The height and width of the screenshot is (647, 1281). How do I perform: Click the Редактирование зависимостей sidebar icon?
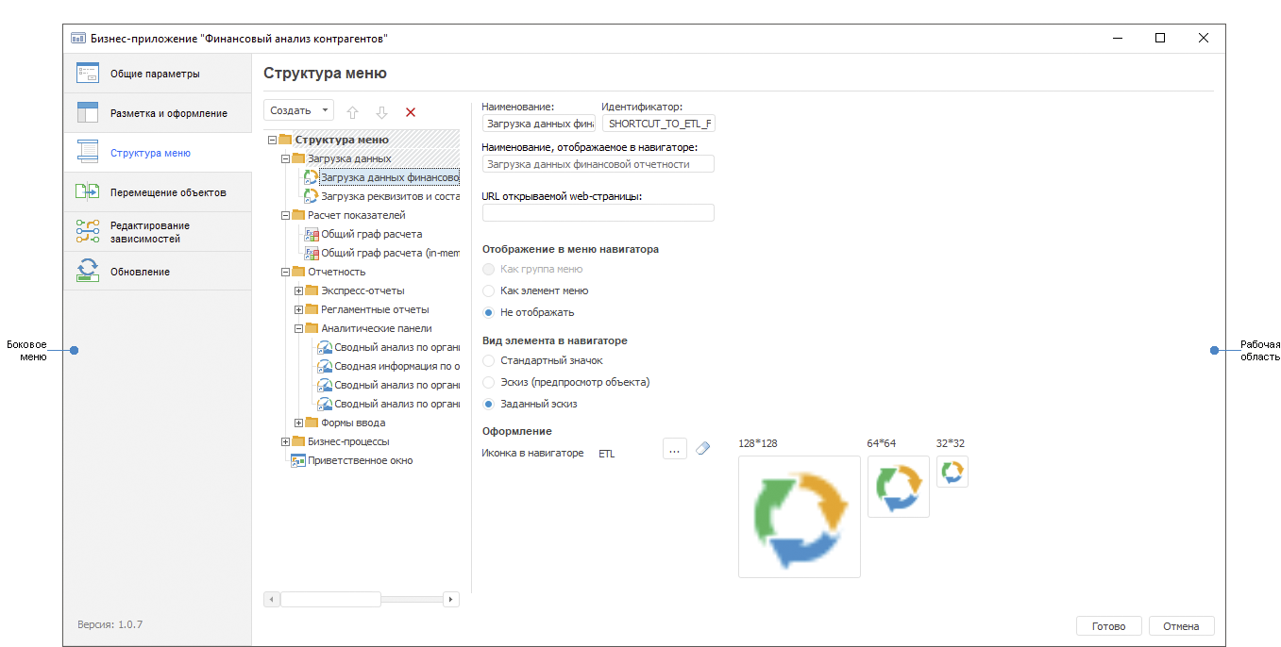click(88, 232)
